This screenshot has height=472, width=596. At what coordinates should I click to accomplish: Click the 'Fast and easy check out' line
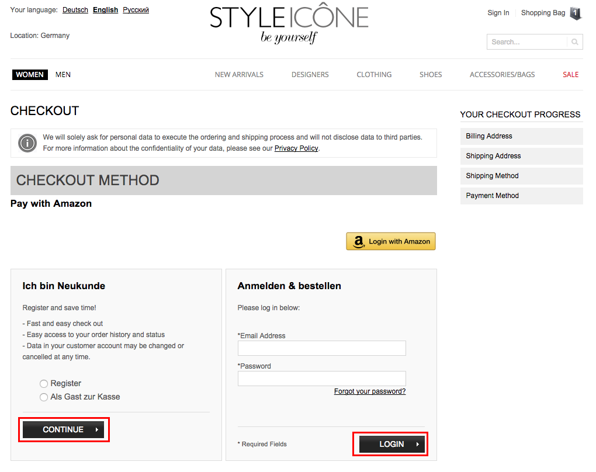(x=63, y=324)
